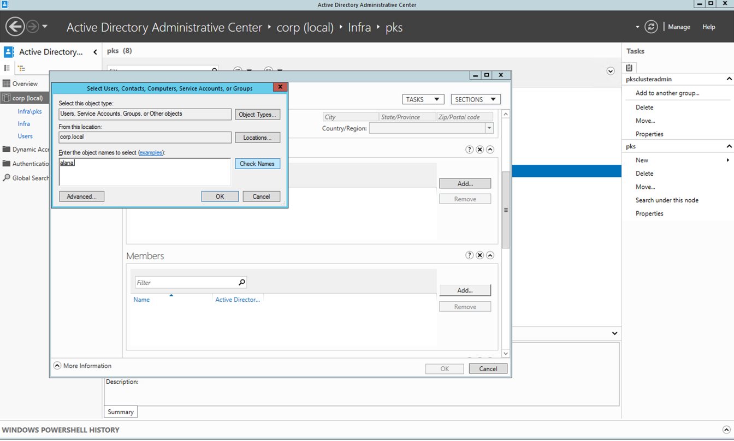Click Add to another group...

click(x=667, y=93)
